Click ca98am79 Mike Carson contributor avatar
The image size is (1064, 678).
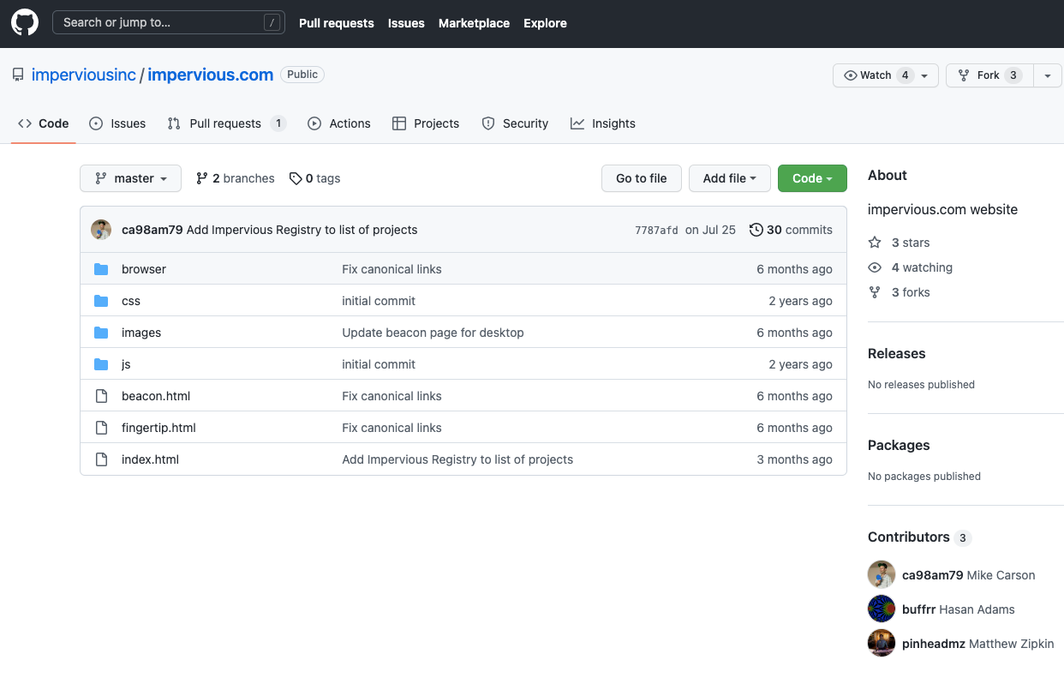[x=882, y=574]
